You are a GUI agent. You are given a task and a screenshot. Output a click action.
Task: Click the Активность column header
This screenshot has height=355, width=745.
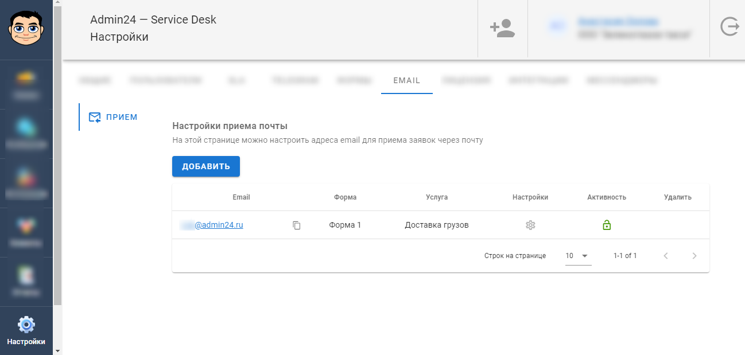[607, 197]
